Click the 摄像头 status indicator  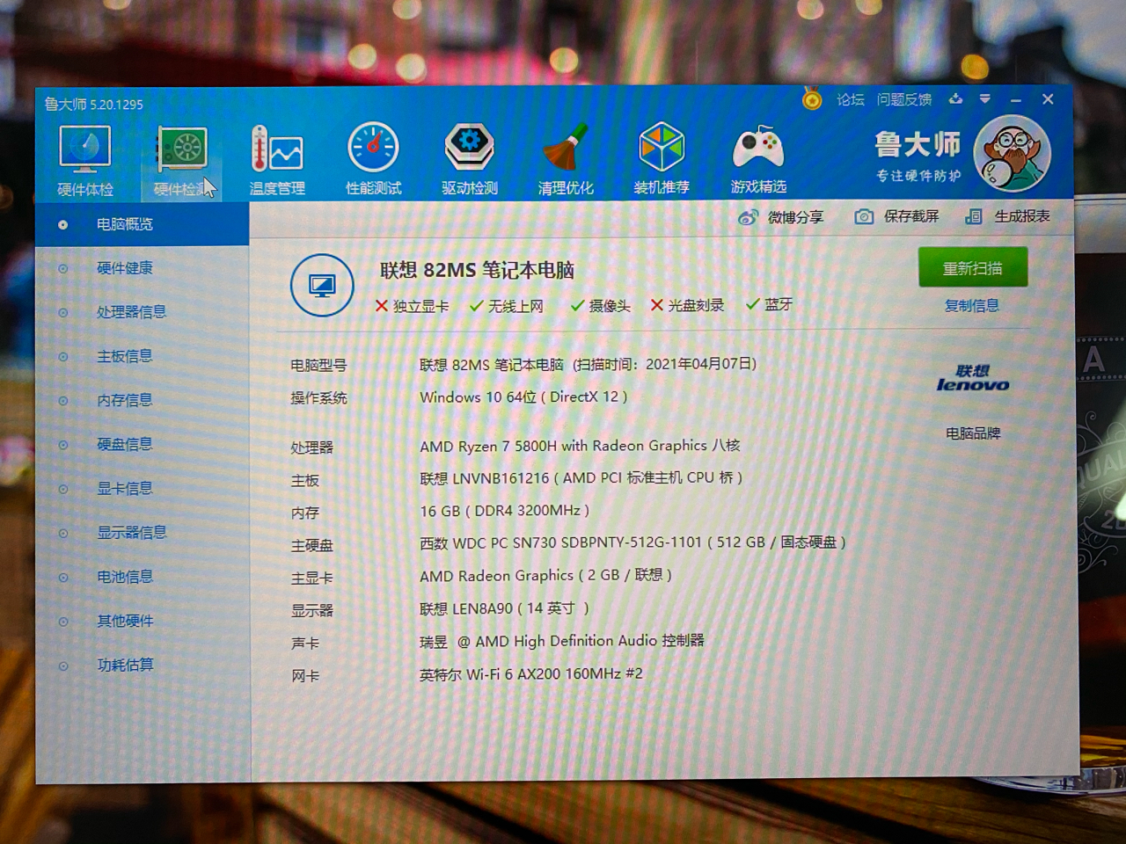click(x=600, y=305)
